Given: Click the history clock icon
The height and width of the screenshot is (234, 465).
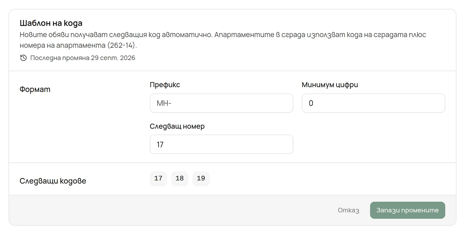Looking at the screenshot, I should pos(23,58).
